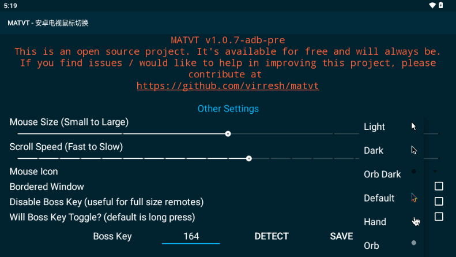The width and height of the screenshot is (456, 257).
Task: Toggle the Bordered Window checkbox
Action: tap(439, 187)
